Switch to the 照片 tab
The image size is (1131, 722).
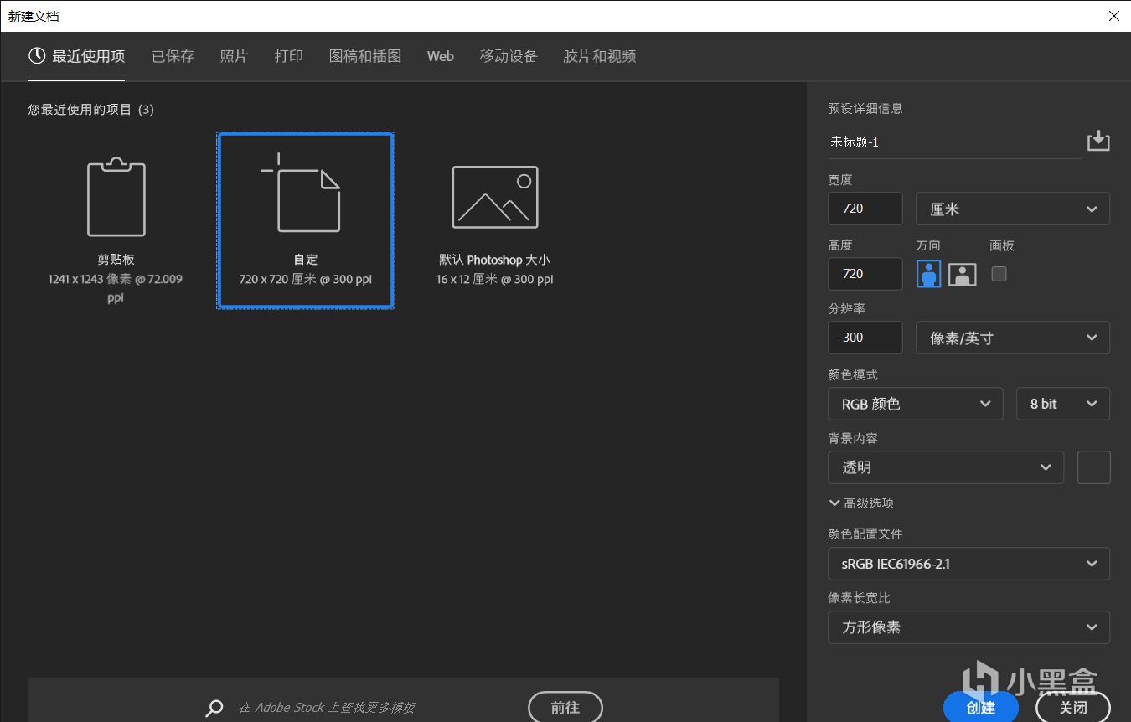point(234,56)
